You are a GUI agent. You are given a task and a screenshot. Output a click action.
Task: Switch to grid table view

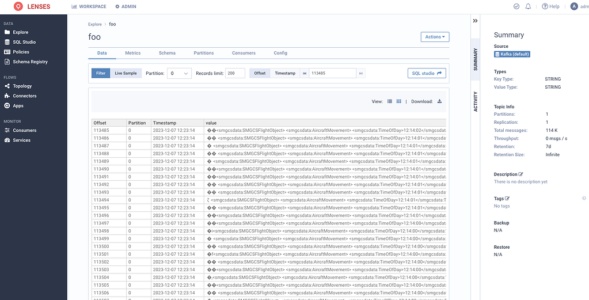point(398,101)
